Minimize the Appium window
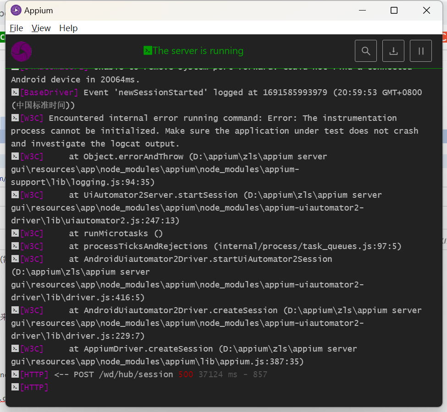 [362, 11]
